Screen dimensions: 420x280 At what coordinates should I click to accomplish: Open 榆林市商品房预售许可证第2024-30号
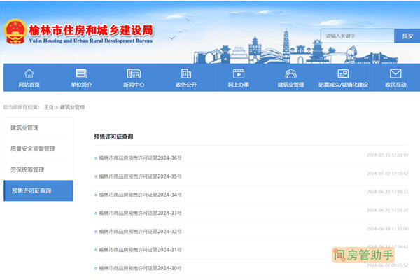(140, 268)
